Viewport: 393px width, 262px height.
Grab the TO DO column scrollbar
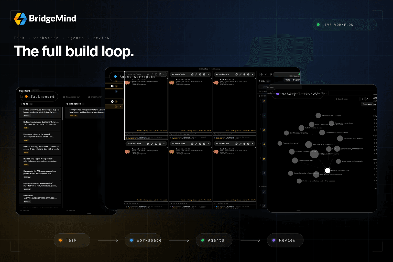[x=62, y=114]
